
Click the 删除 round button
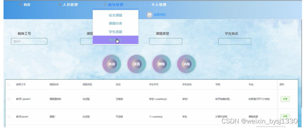[x=162, y=64]
